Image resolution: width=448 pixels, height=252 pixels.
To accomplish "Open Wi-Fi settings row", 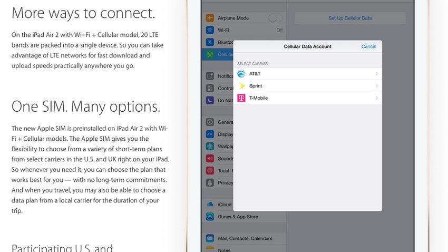I will coord(244,30).
